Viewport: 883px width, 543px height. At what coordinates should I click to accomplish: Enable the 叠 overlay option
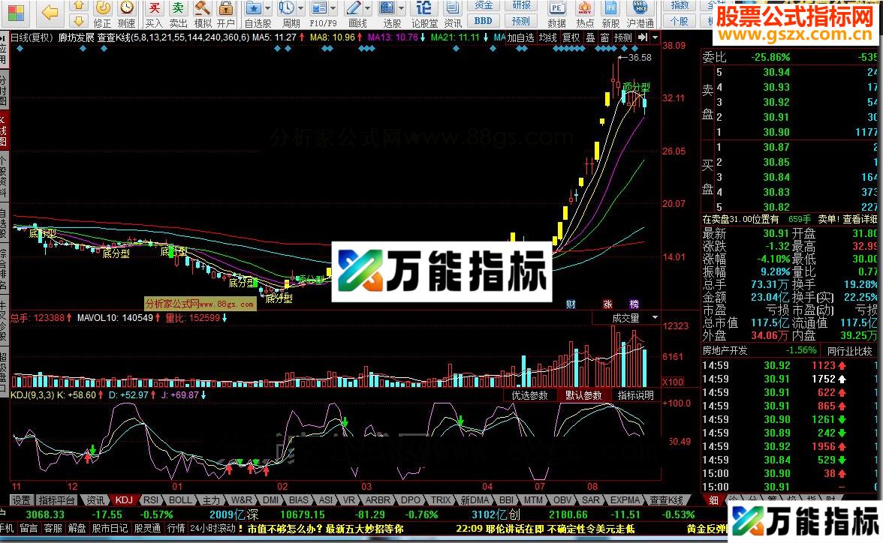(x=592, y=38)
